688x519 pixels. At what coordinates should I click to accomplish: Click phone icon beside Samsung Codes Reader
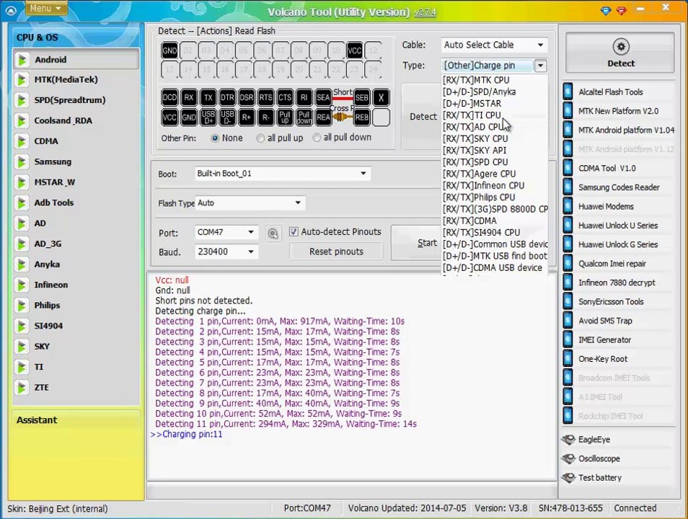[568, 187]
